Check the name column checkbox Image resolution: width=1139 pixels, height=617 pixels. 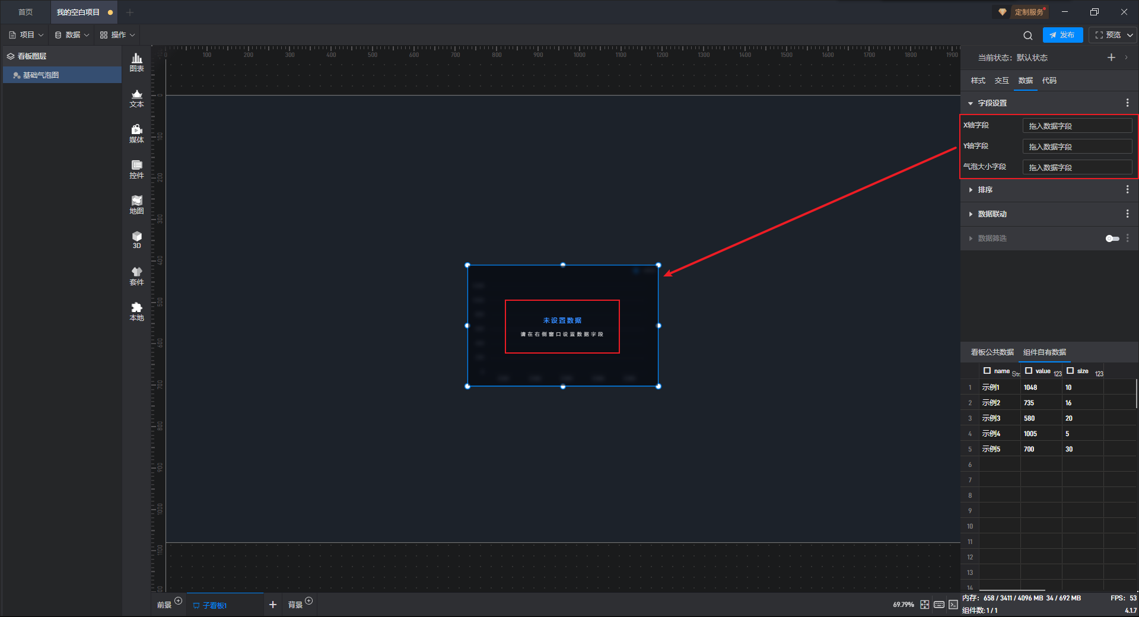pos(987,371)
